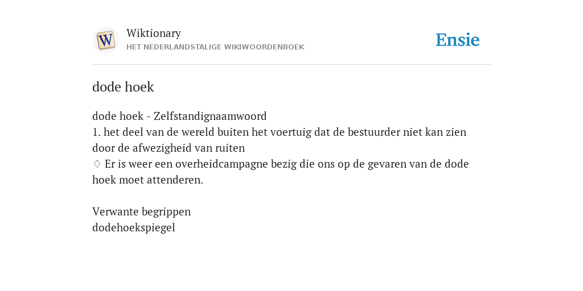
Task: Click the definition number '1.'
Action: tap(96, 132)
